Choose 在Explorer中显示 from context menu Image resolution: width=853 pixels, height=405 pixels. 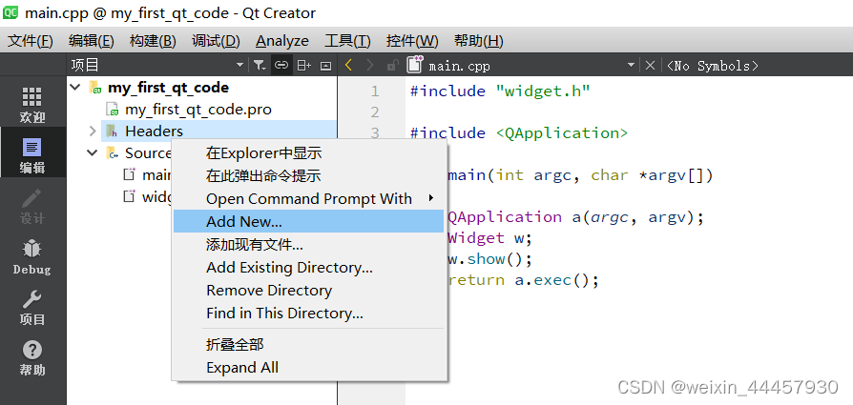(309, 152)
